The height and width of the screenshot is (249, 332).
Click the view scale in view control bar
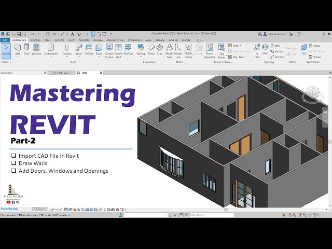pyautogui.click(x=56, y=210)
